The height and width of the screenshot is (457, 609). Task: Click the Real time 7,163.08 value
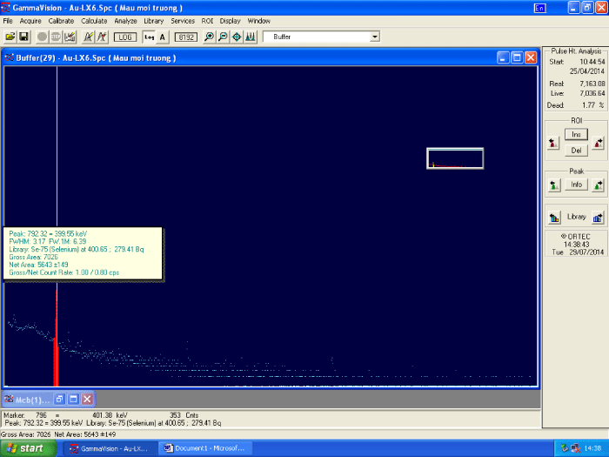pos(592,84)
